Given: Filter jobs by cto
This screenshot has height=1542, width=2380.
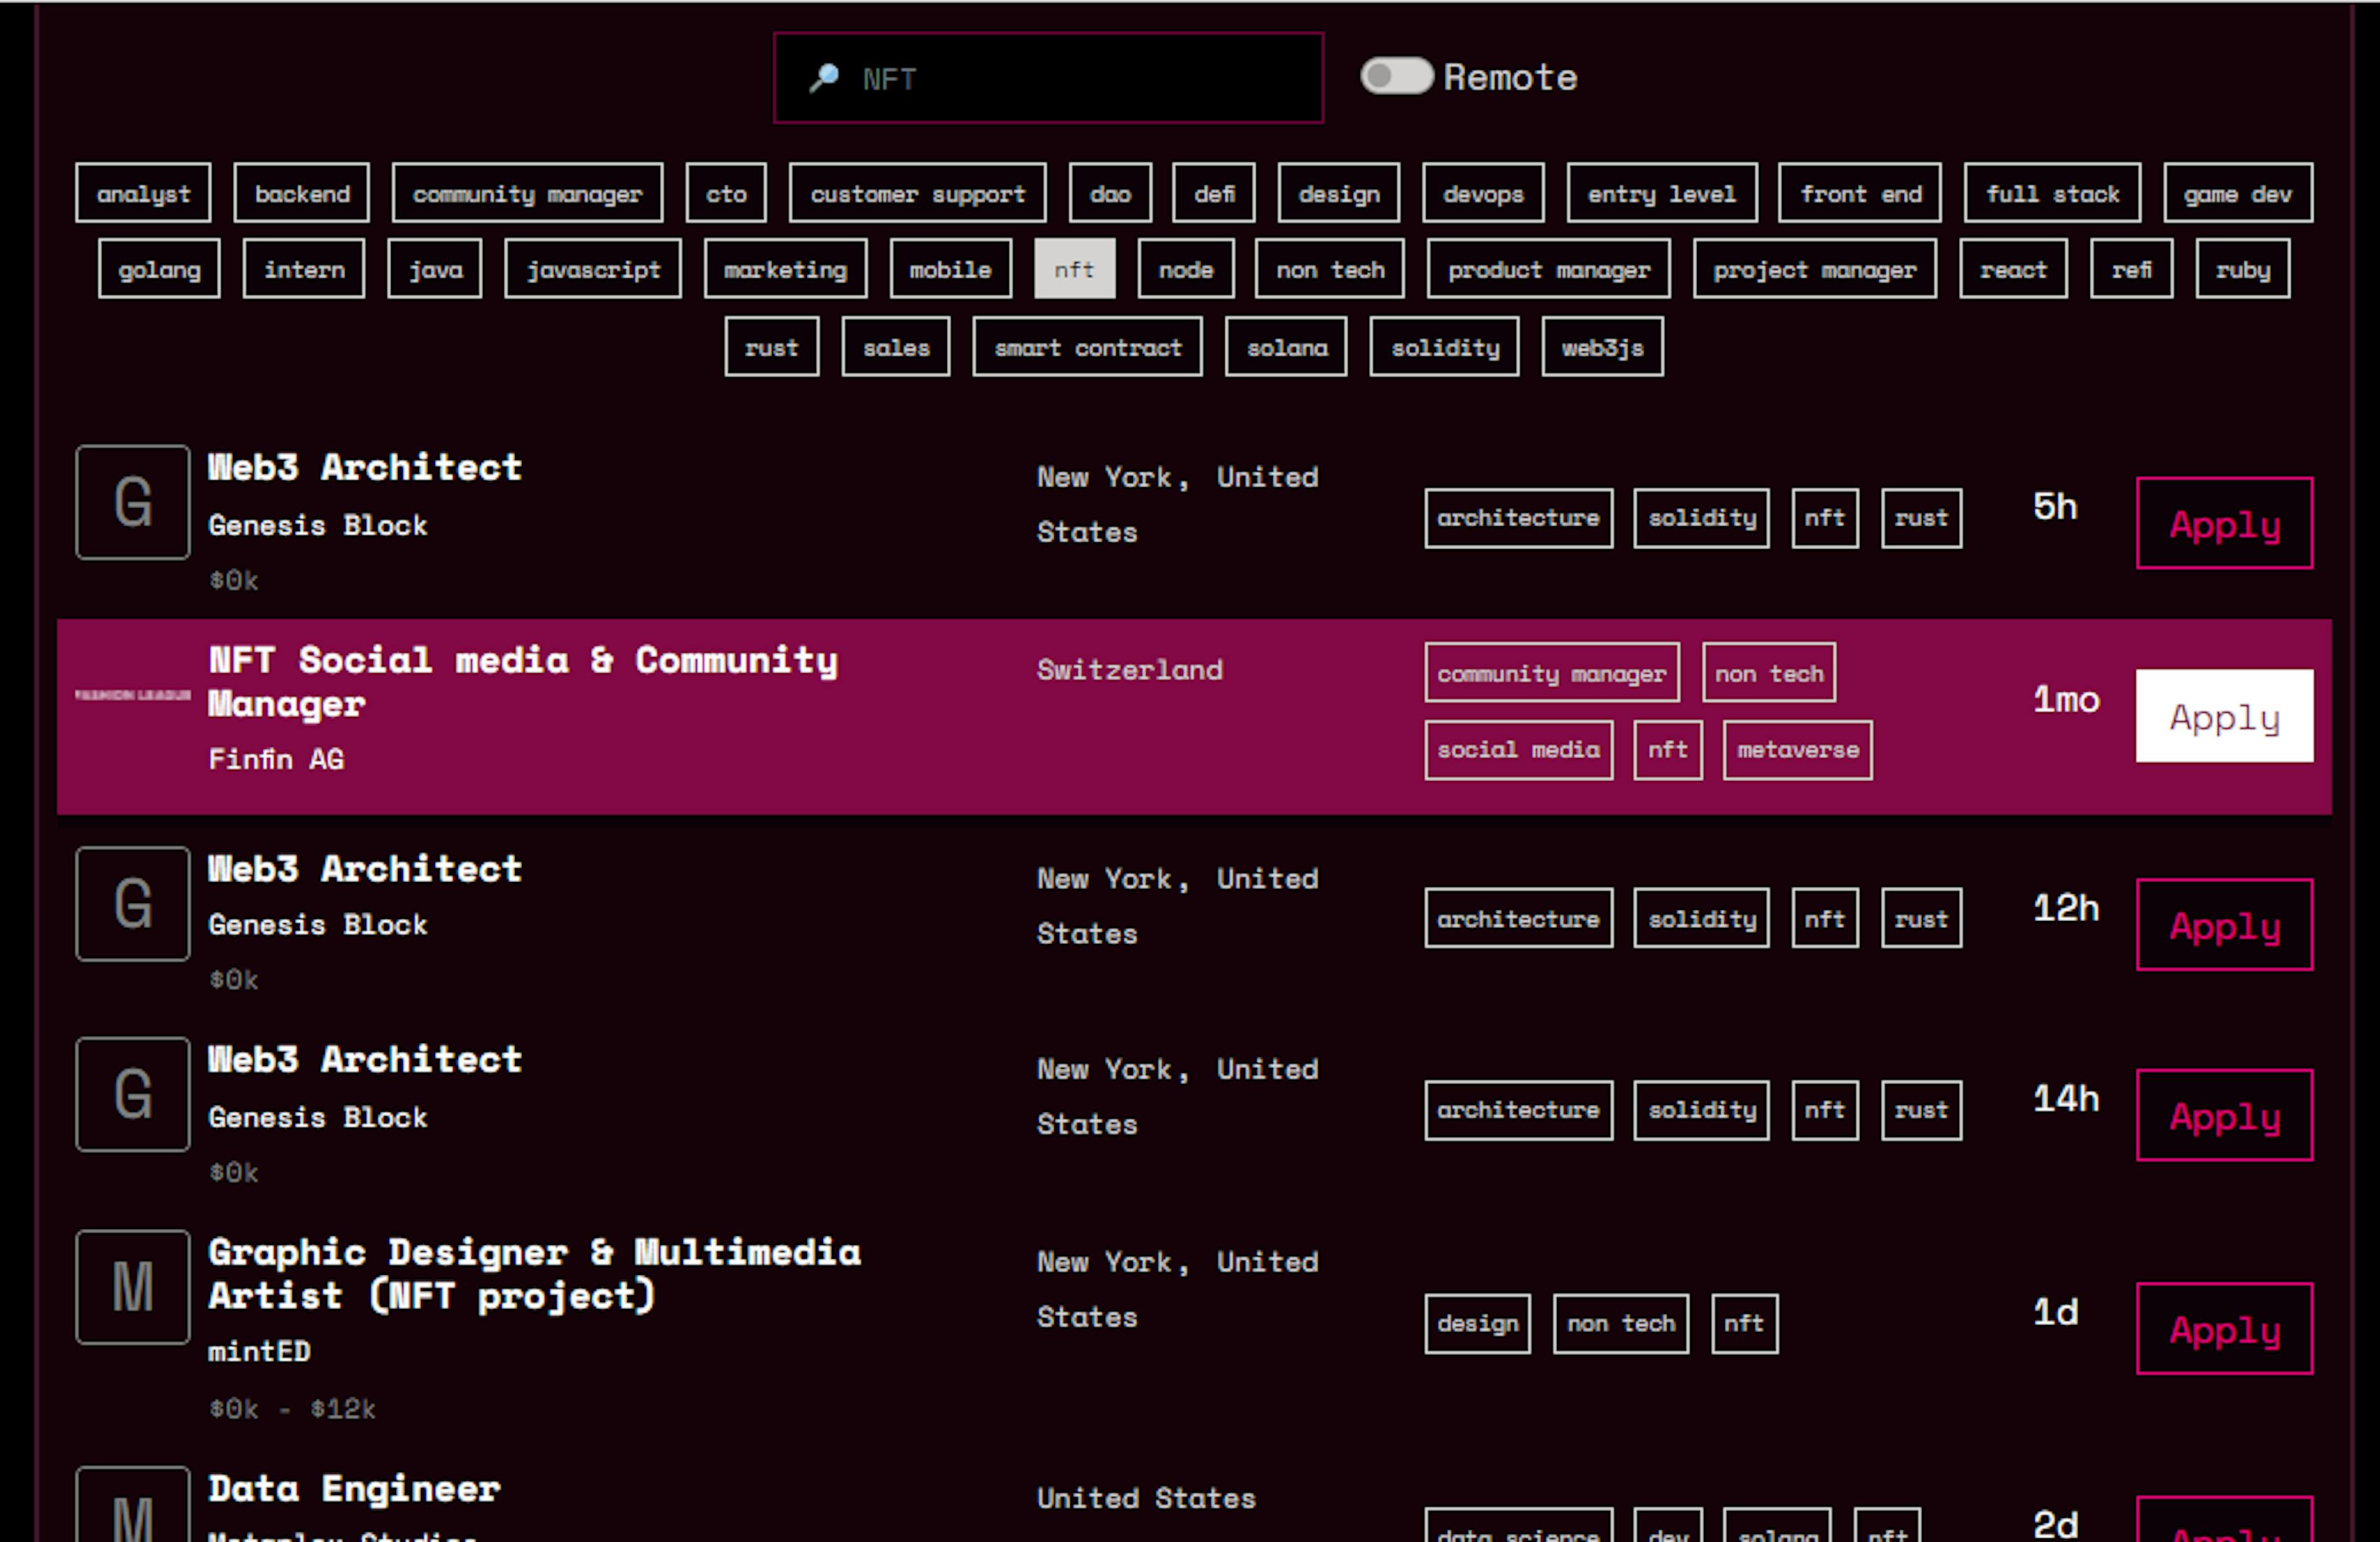Looking at the screenshot, I should [x=726, y=193].
